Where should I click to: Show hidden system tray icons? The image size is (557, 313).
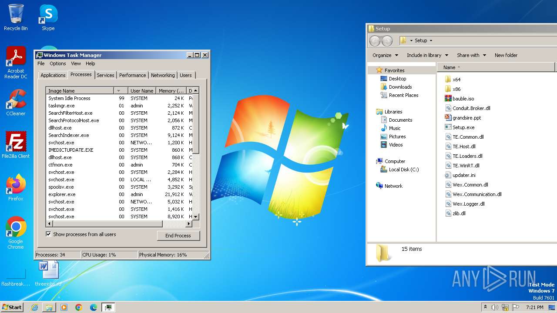(x=485, y=307)
